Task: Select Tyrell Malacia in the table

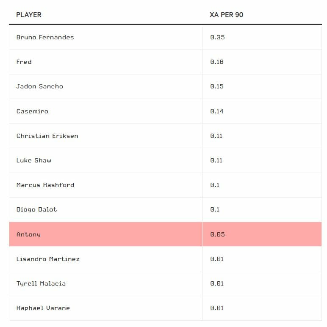Action: click(41, 283)
